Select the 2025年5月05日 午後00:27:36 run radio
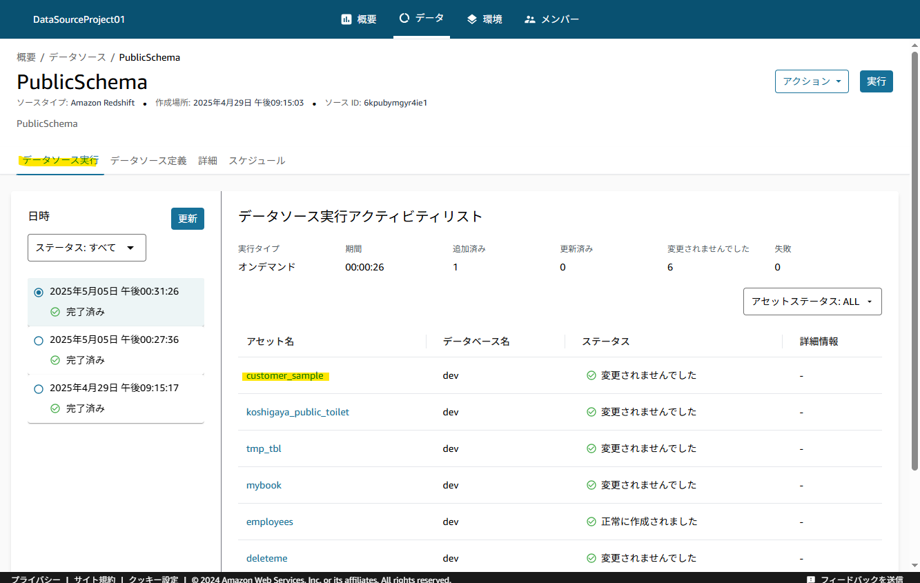 click(39, 340)
